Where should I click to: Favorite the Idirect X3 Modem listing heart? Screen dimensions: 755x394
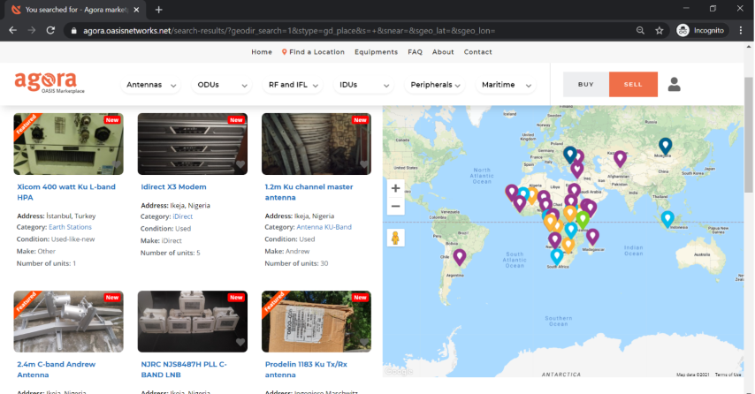pos(240,165)
